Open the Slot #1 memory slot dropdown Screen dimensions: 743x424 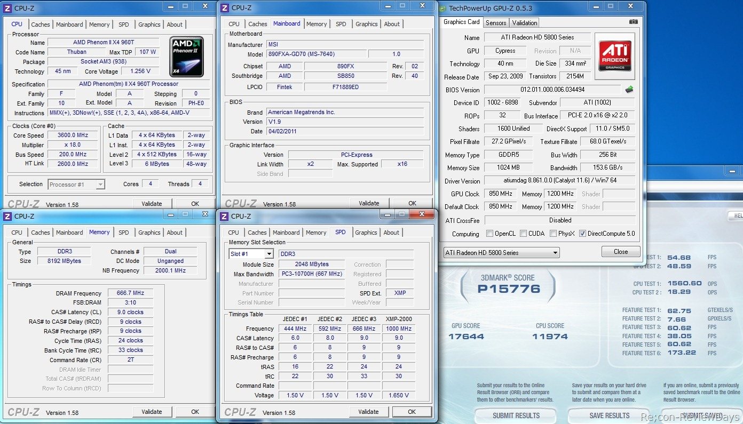click(x=251, y=254)
